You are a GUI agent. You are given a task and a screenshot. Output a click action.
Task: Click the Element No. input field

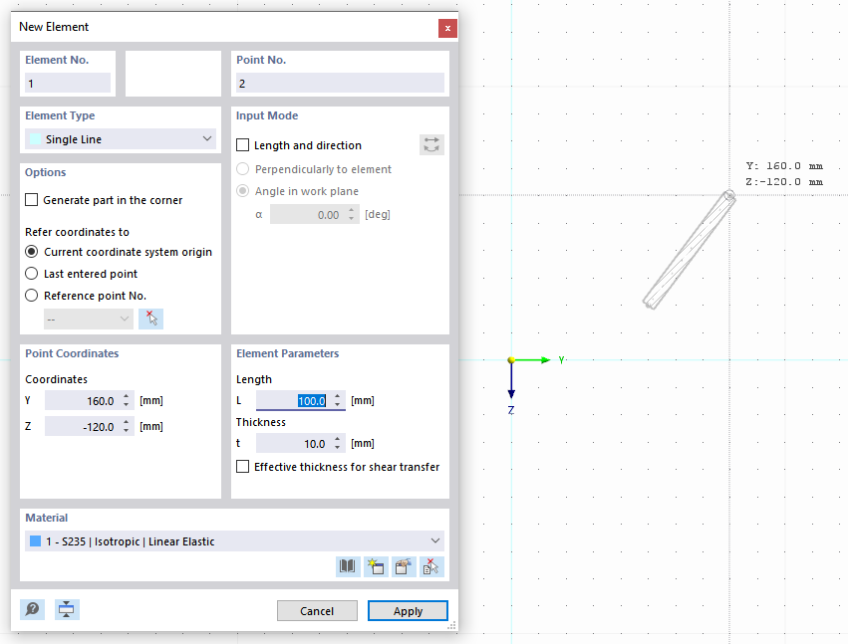tap(68, 84)
